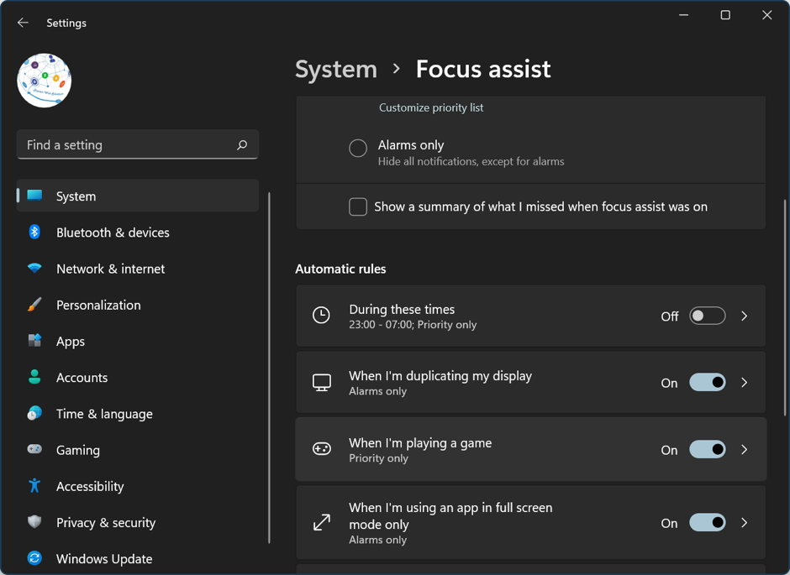The height and width of the screenshot is (575, 790).
Task: Click the Customize priority list link
Action: pyautogui.click(x=431, y=107)
